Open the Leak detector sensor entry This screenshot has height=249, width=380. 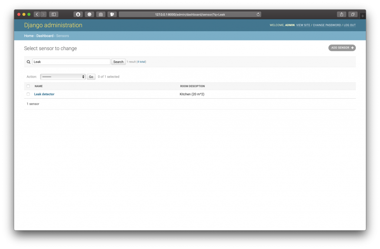pyautogui.click(x=44, y=94)
